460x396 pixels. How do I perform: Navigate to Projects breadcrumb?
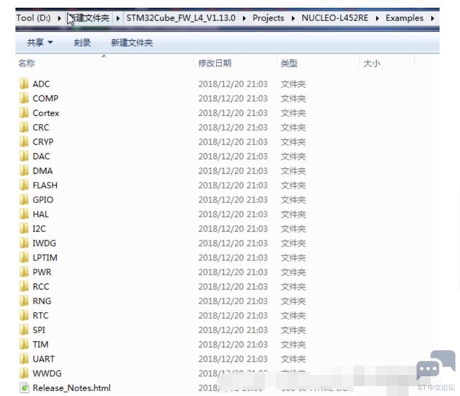(x=268, y=18)
